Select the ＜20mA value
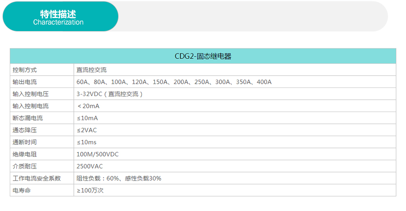Viewport: 406px width, 211px height. coord(88,106)
